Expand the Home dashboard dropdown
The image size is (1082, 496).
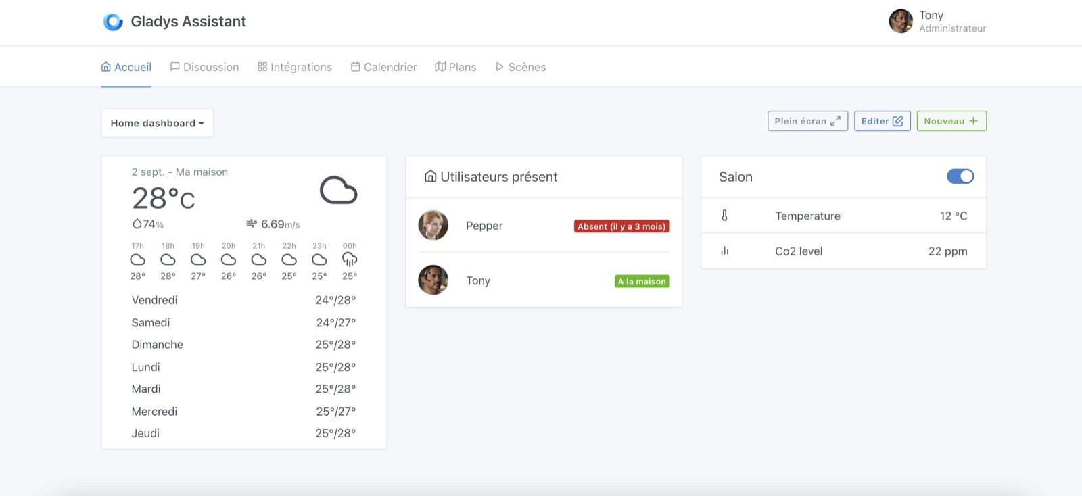[x=157, y=123]
